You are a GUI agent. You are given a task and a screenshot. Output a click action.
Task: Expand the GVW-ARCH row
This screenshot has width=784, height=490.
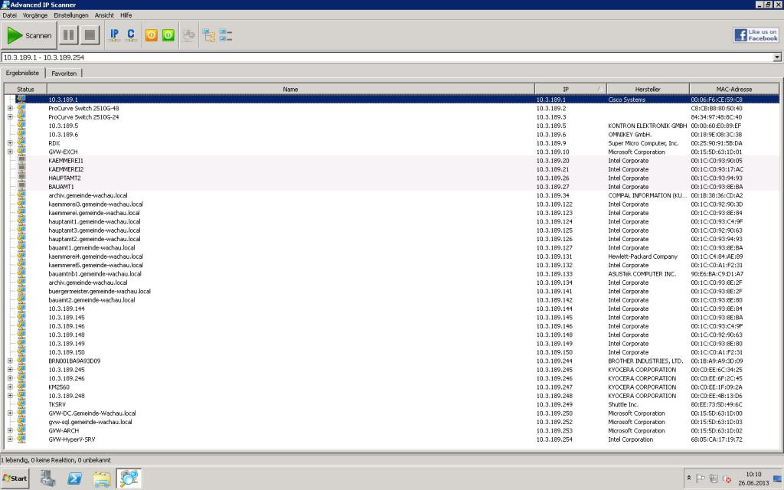(10, 430)
